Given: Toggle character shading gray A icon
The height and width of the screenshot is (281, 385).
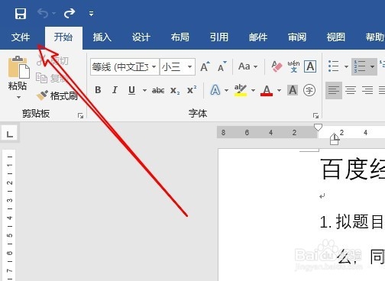Looking at the screenshot, I should tap(293, 90).
